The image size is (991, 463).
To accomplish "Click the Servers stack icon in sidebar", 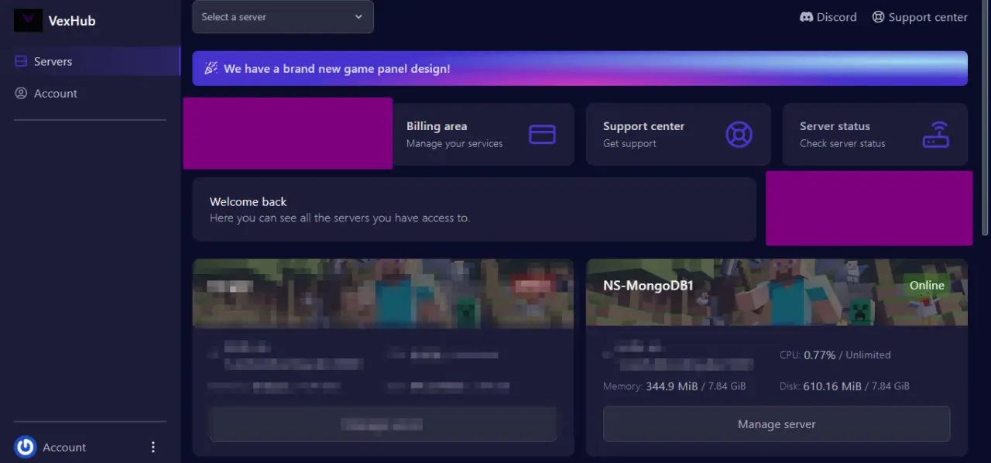I will pyautogui.click(x=21, y=61).
